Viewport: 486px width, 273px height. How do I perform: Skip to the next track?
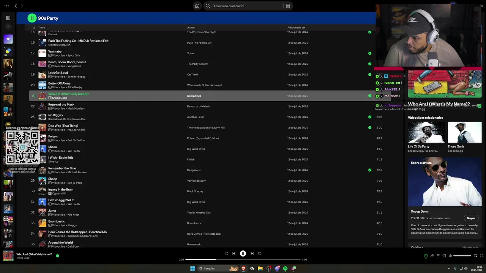252,253
